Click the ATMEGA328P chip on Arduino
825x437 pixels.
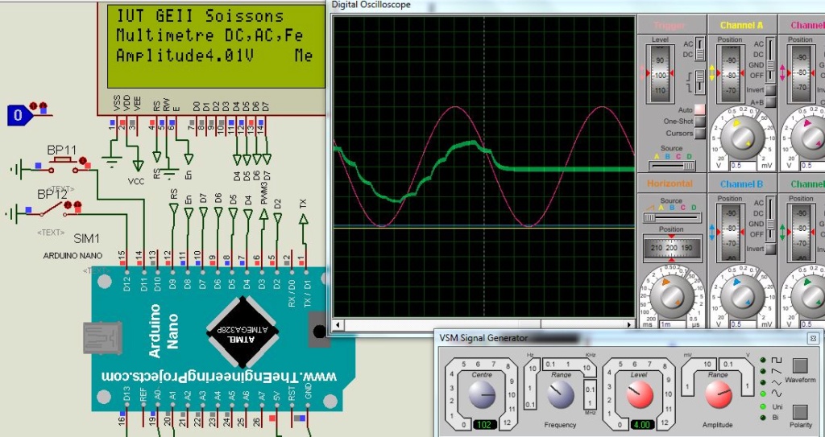pos(242,332)
